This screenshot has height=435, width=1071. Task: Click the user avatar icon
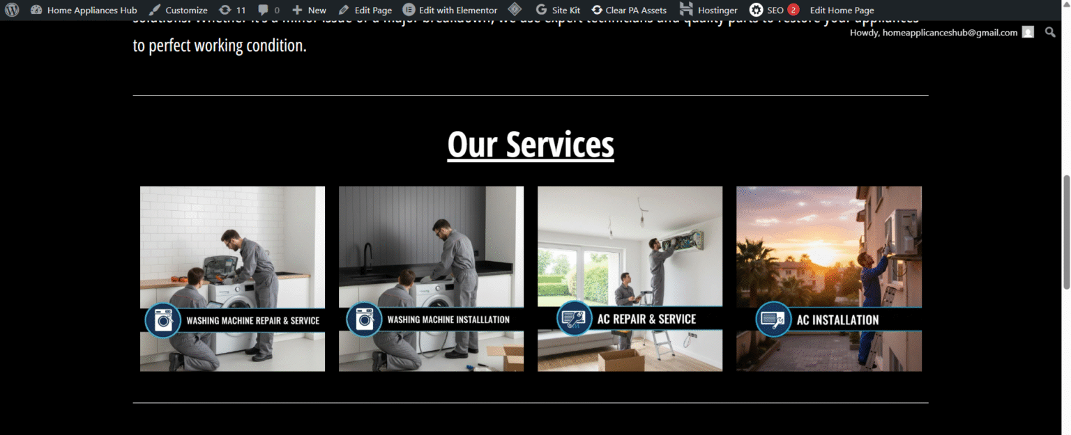(x=1028, y=32)
